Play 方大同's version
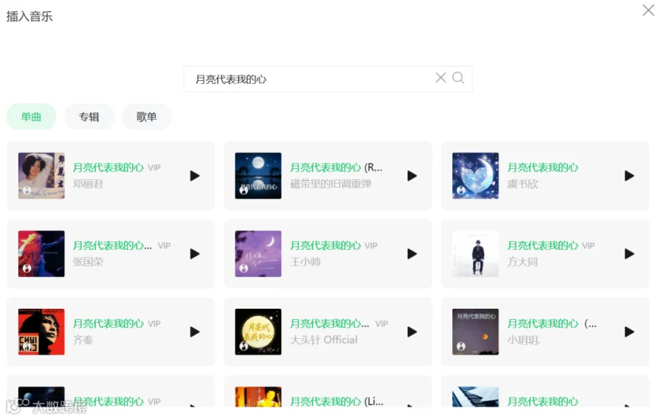The height and width of the screenshot is (419, 662). 629,254
